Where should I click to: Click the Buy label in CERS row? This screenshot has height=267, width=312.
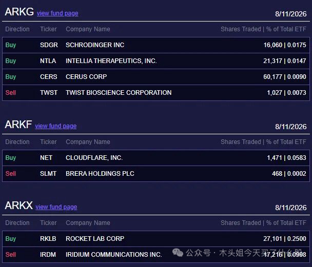[x=11, y=77]
